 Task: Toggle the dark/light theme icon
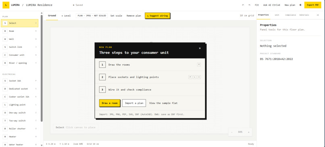pos(300,5)
